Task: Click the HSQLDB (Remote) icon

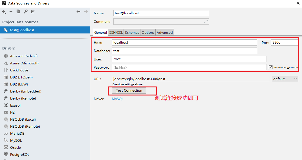Action: pos(6,126)
